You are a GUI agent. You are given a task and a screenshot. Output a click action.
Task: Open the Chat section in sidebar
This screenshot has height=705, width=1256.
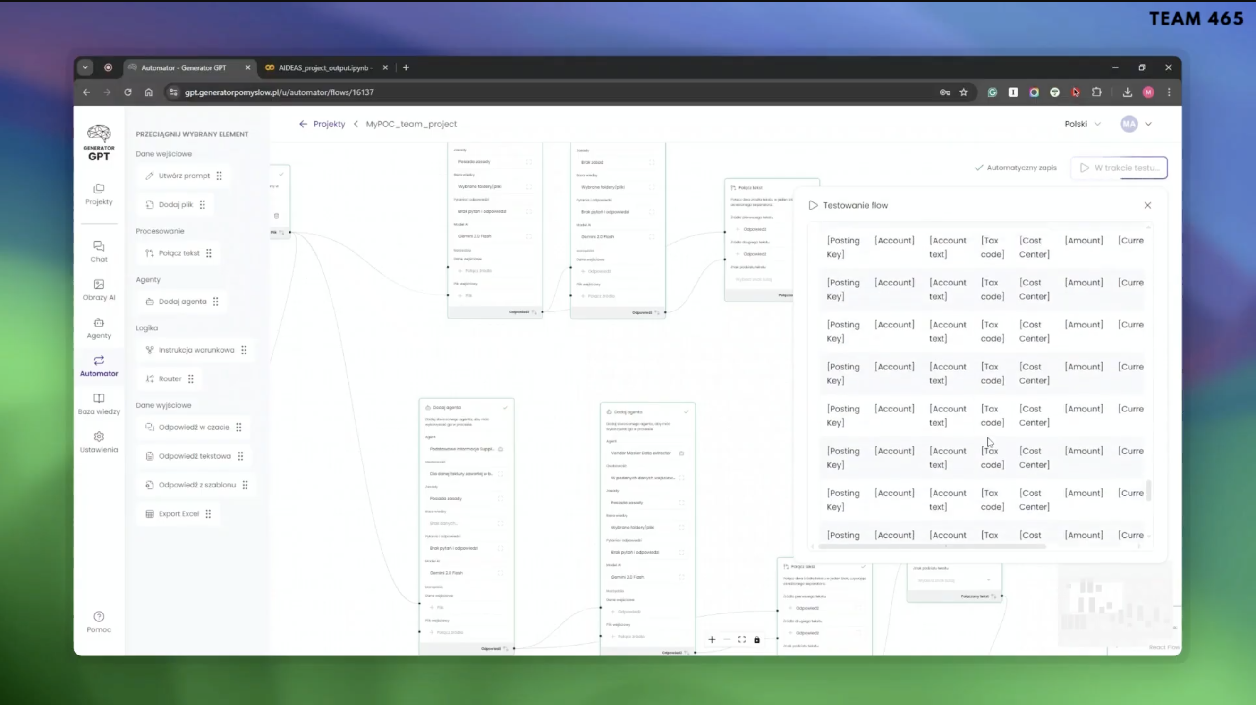click(99, 251)
